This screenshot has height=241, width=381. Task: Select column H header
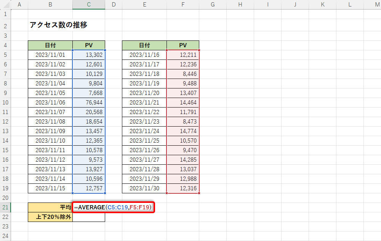coord(240,4)
